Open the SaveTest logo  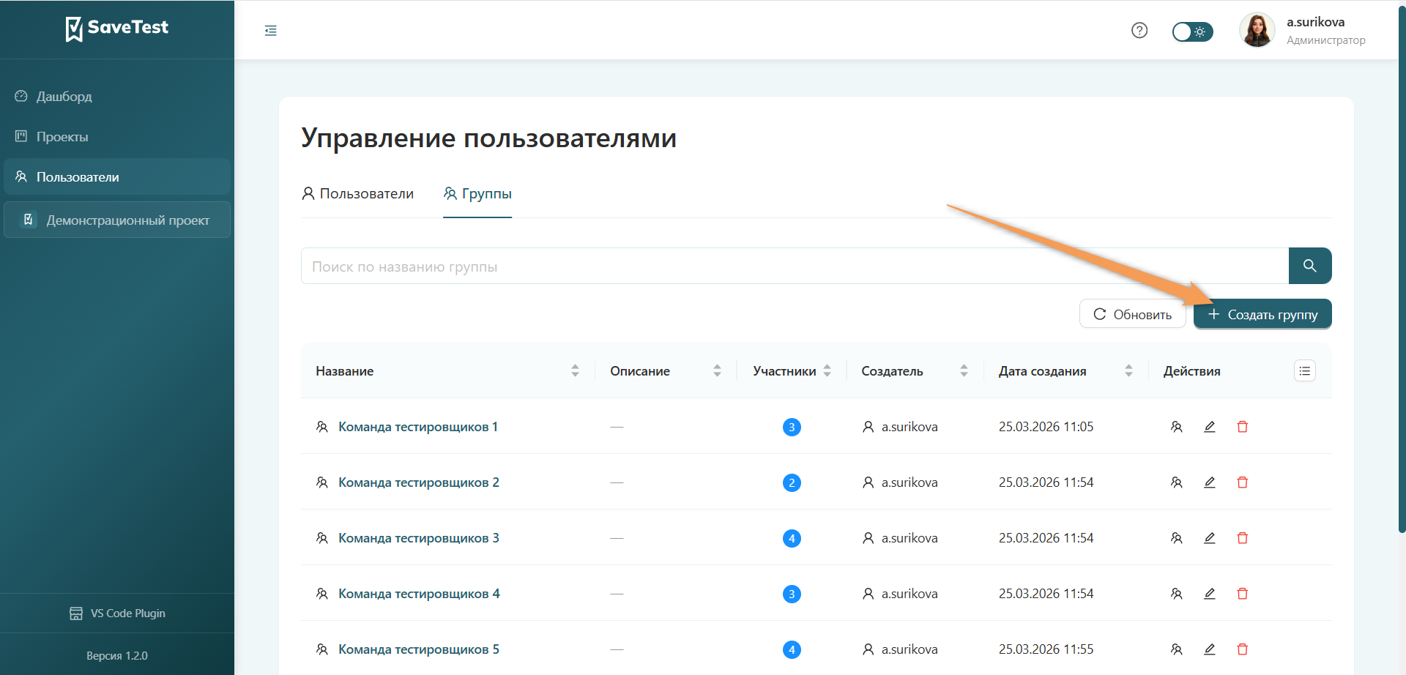point(116,28)
